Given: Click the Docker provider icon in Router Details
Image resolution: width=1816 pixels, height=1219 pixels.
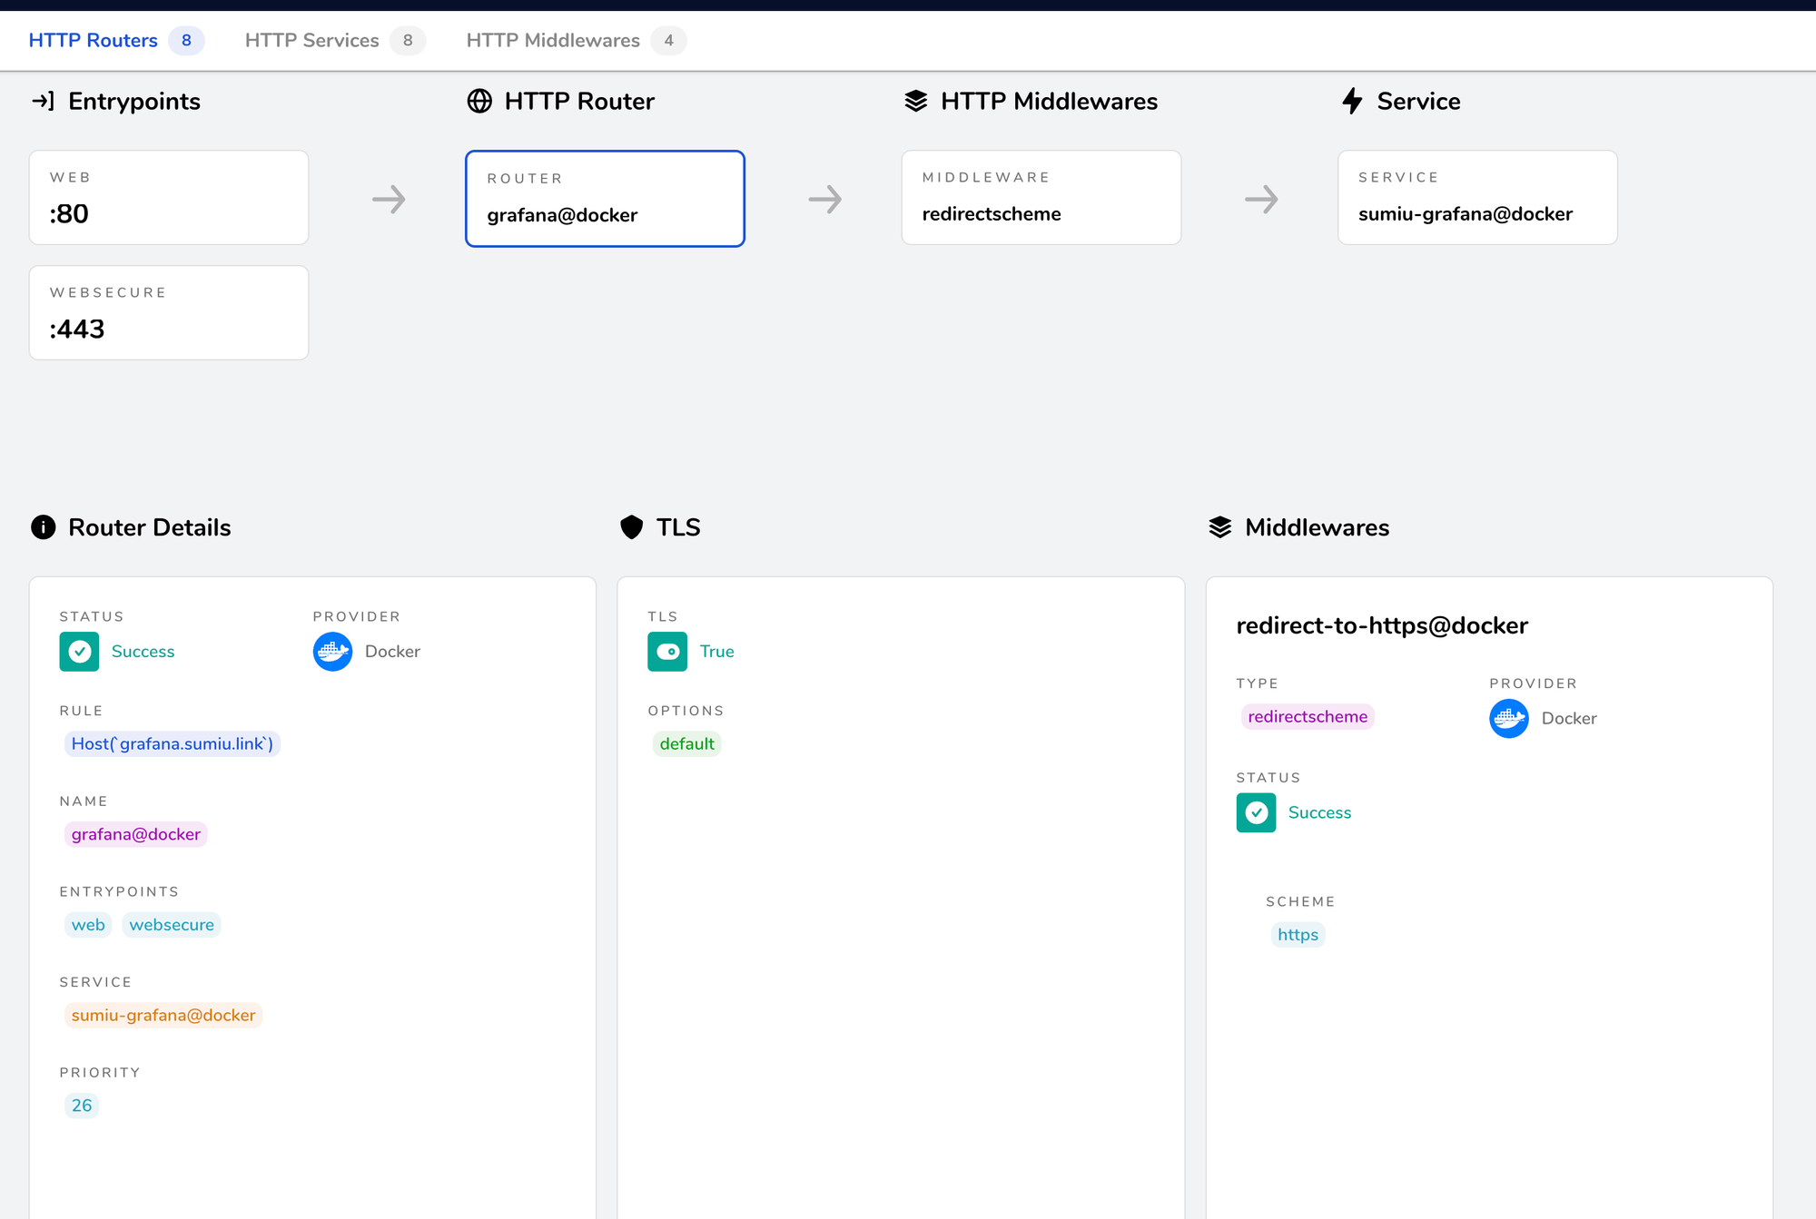Looking at the screenshot, I should (332, 652).
